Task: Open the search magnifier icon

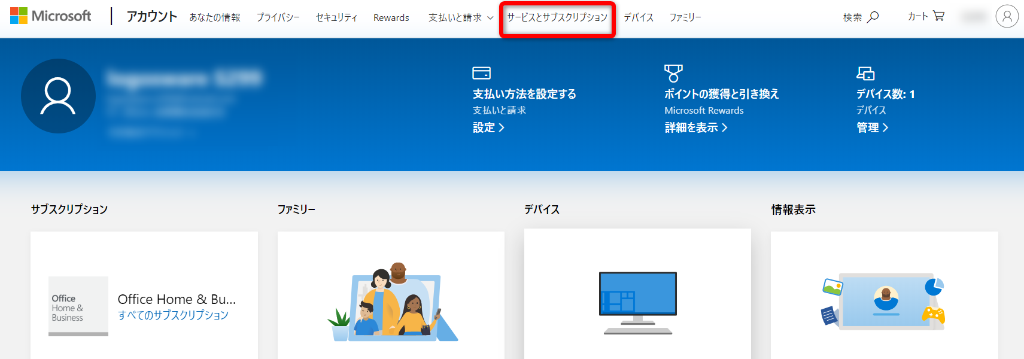Action: [x=873, y=17]
